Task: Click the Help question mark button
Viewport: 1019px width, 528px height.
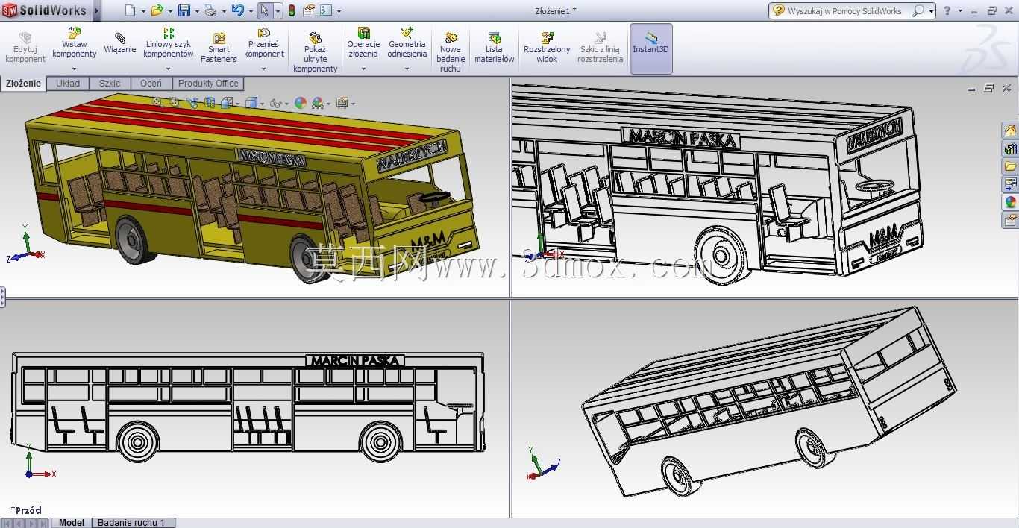Action: click(947, 10)
